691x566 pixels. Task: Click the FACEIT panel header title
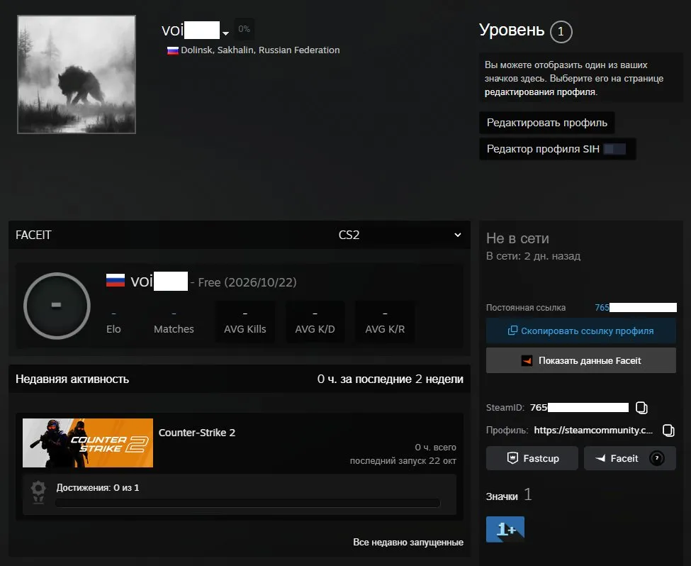(x=33, y=235)
